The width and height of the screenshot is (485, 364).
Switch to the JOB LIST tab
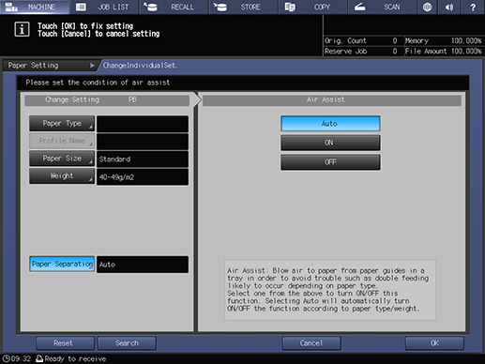(104, 7)
